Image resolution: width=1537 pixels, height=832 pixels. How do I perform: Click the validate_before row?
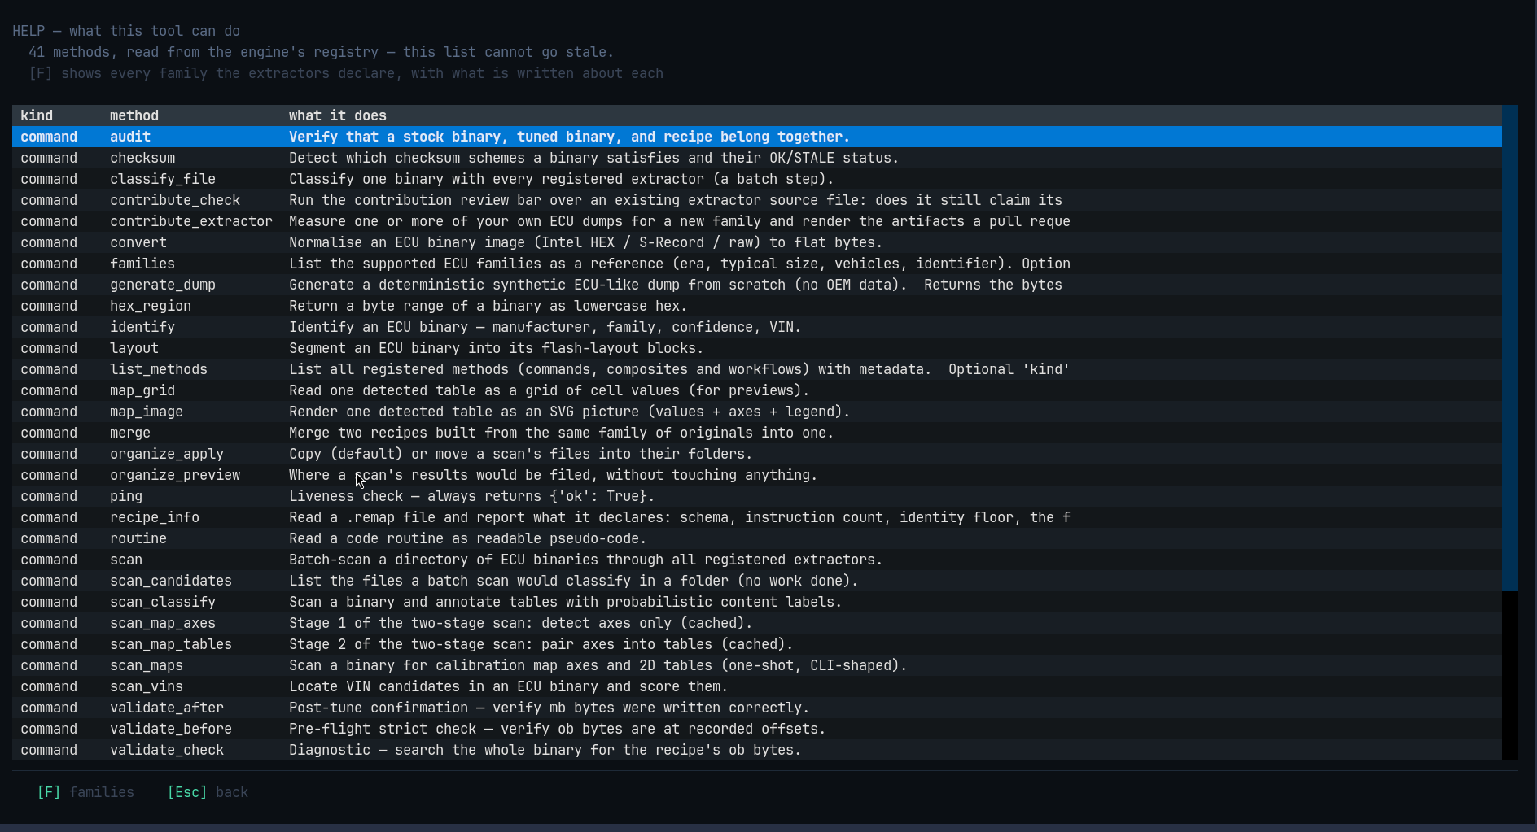click(757, 729)
